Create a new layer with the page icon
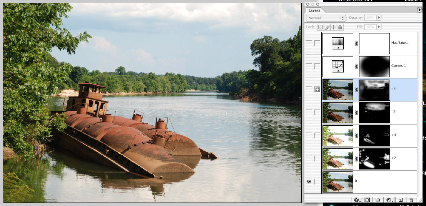The image size is (426, 206). [400, 200]
